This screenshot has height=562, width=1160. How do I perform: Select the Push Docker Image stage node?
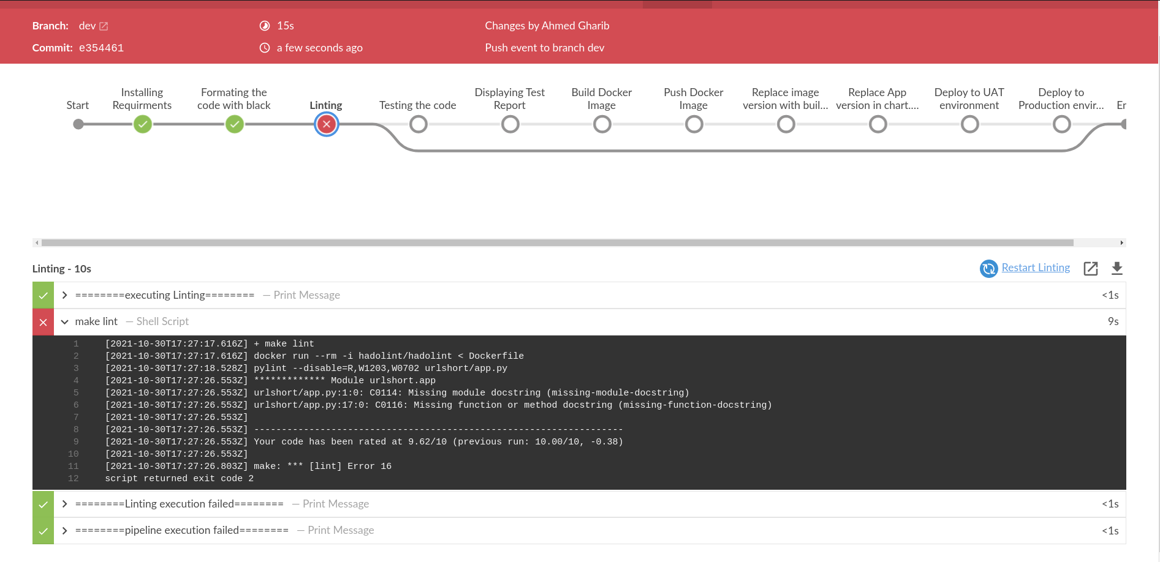[694, 124]
